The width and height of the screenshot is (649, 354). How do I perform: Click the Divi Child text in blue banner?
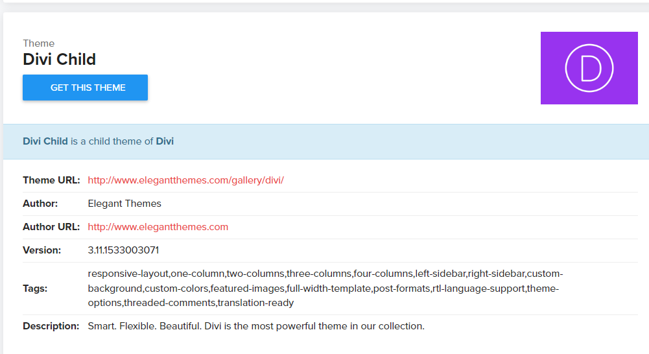pos(45,141)
